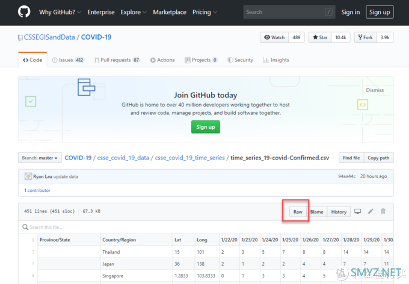Click the 103.8333 longitude cell
The image size is (409, 284).
206,276
